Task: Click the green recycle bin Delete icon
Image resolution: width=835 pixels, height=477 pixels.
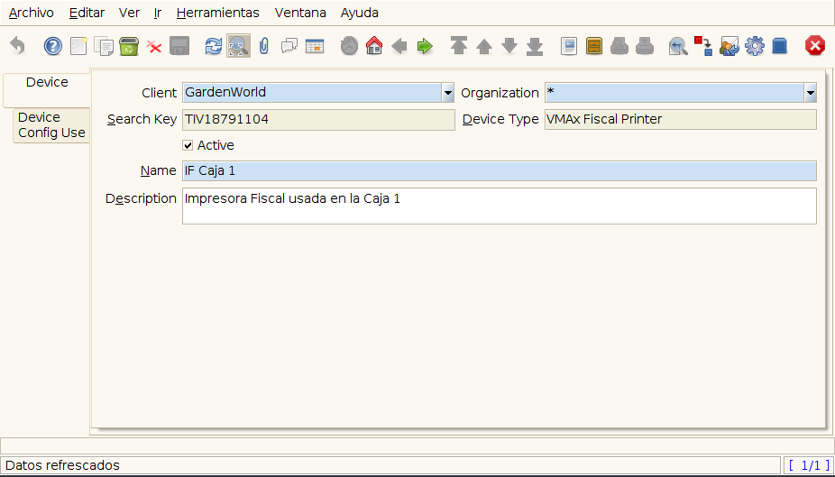Action: pyautogui.click(x=129, y=46)
